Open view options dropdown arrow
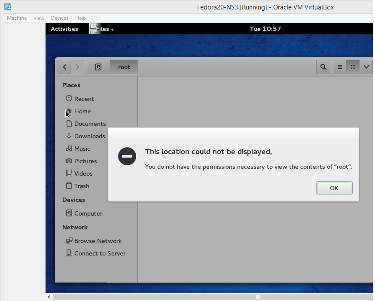 pyautogui.click(x=366, y=67)
